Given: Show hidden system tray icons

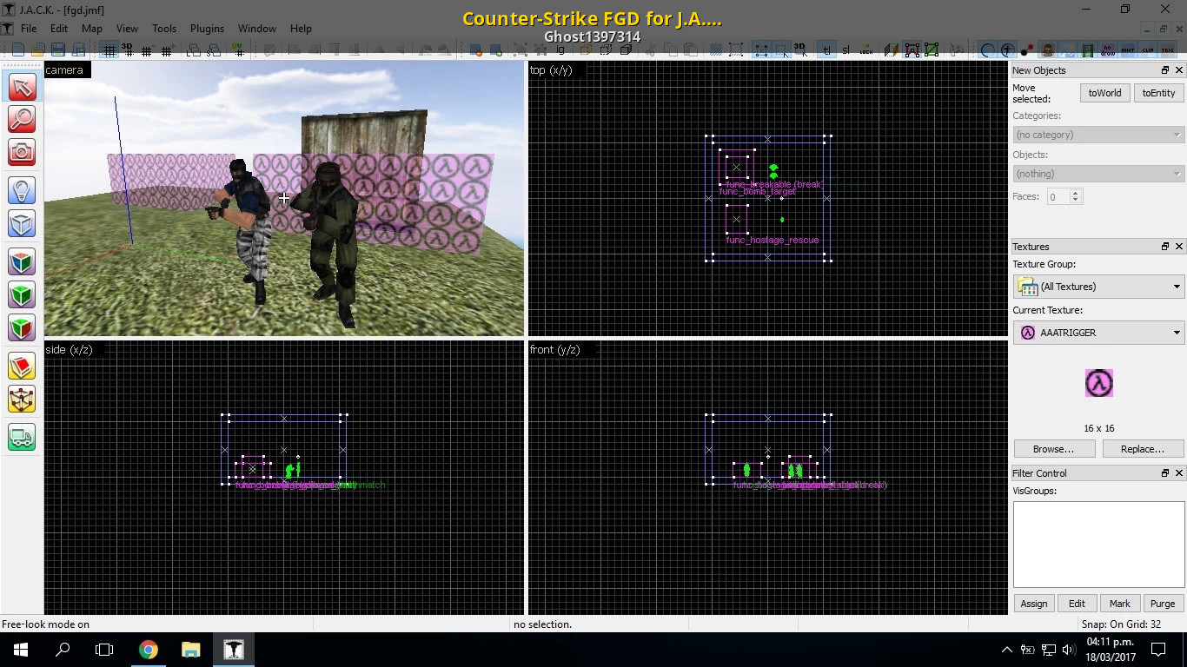Looking at the screenshot, I should [1006, 650].
